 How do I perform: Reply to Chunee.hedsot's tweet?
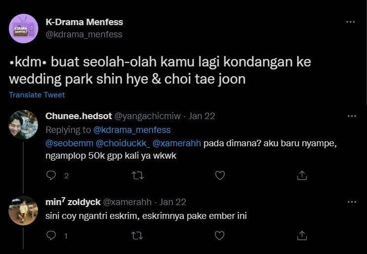click(x=51, y=175)
